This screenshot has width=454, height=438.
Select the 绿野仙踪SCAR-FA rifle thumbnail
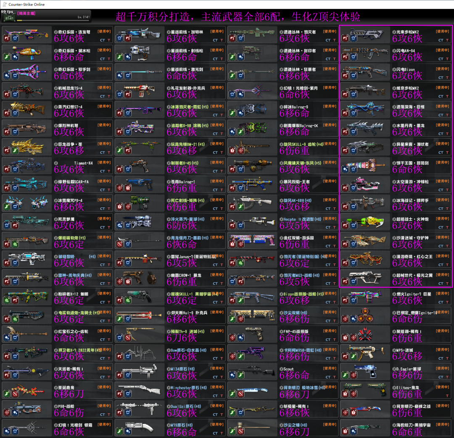pyautogui.click(x=26, y=184)
